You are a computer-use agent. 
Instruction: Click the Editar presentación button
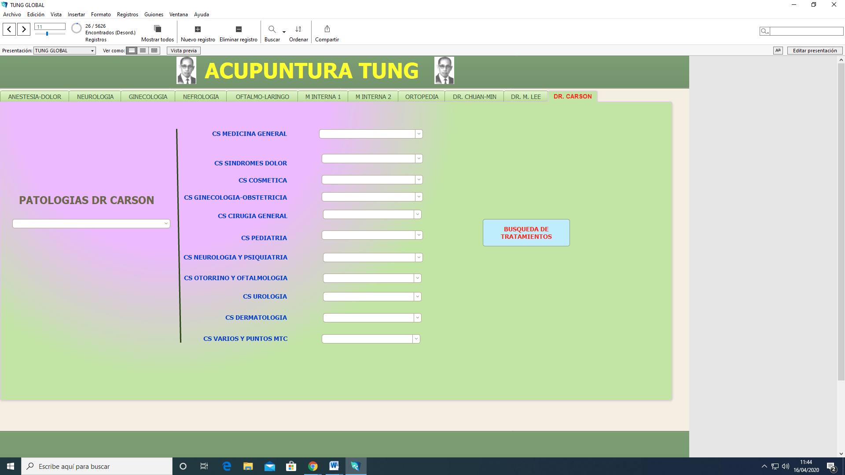tap(815, 51)
